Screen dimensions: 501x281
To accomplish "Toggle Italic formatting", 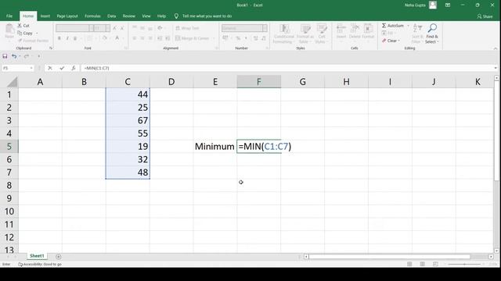I will 67,38.
